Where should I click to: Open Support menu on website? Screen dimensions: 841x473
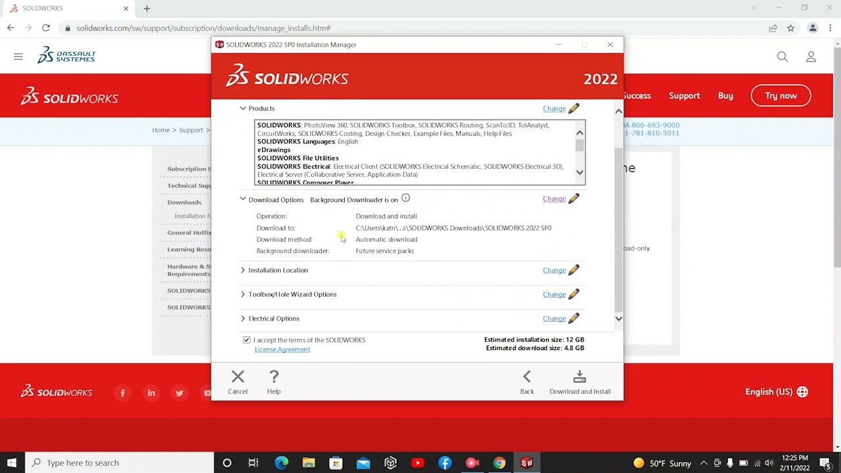pos(684,95)
